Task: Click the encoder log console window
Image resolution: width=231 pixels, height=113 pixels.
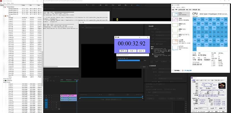Action: pyautogui.click(x=77, y=39)
